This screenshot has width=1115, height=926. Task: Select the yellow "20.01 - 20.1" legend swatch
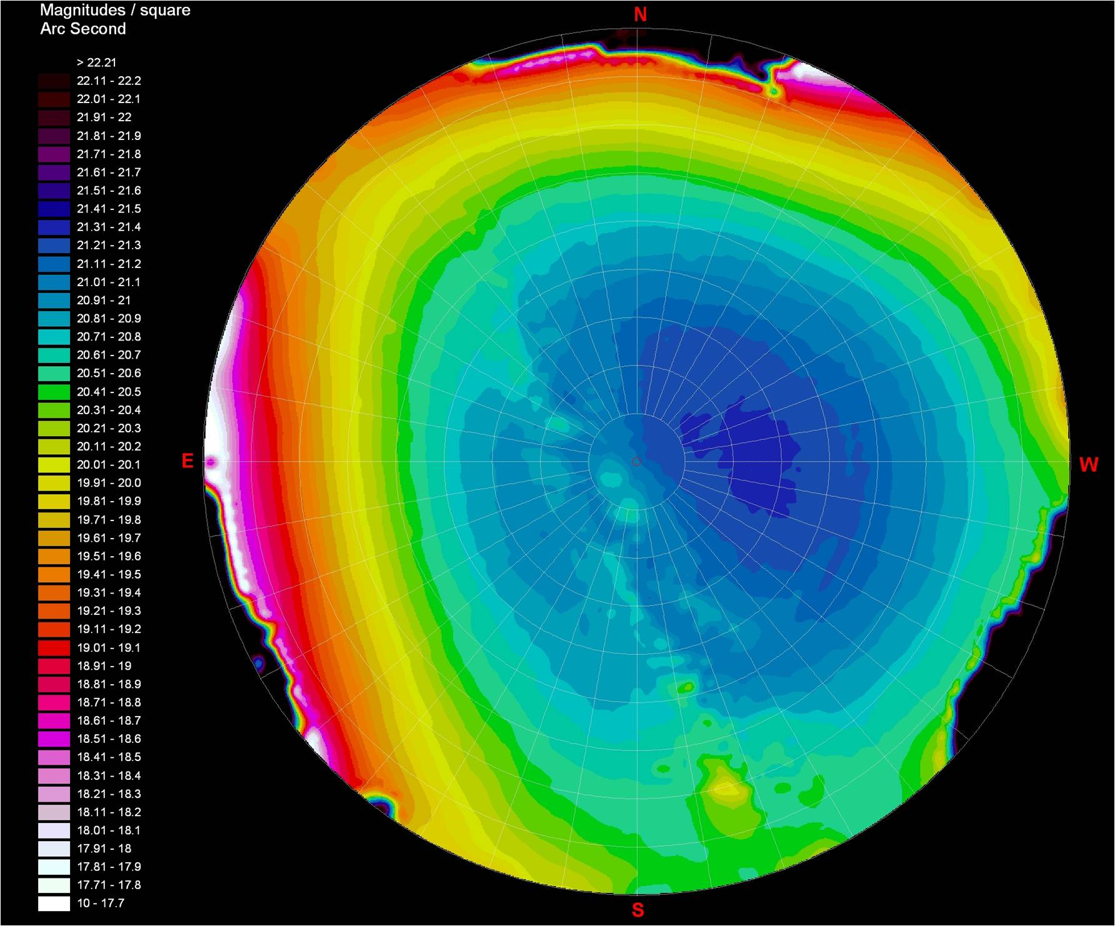click(53, 465)
